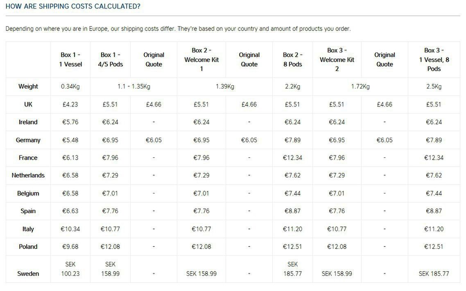Select the "Box 3 - 1 Vessel, 8 Pods" header

tap(434, 59)
